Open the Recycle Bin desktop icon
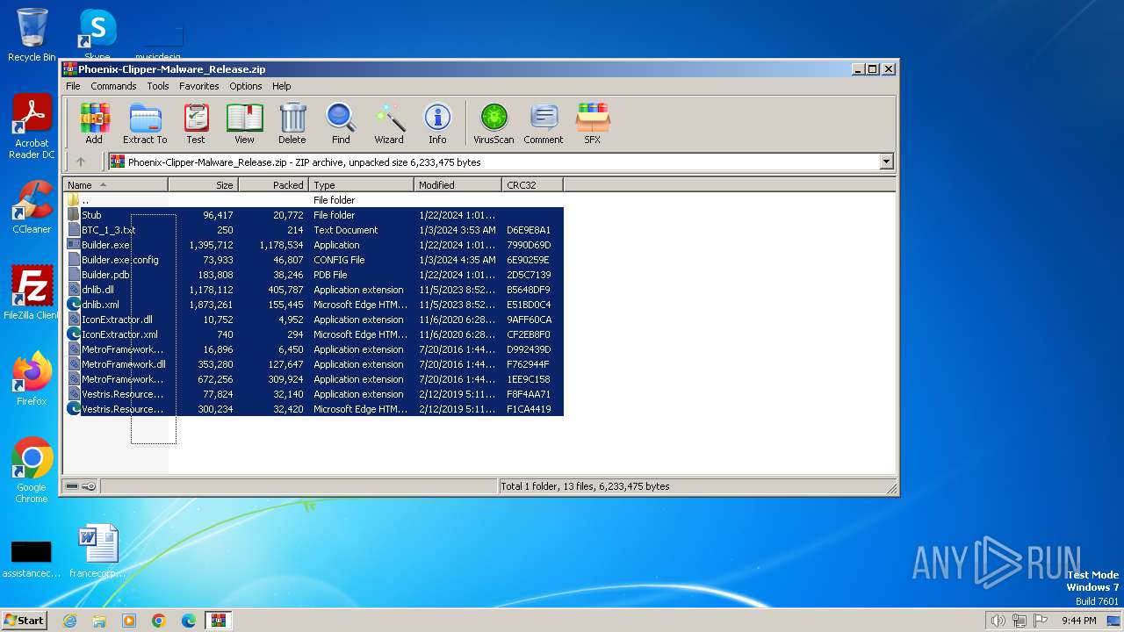 32,35
